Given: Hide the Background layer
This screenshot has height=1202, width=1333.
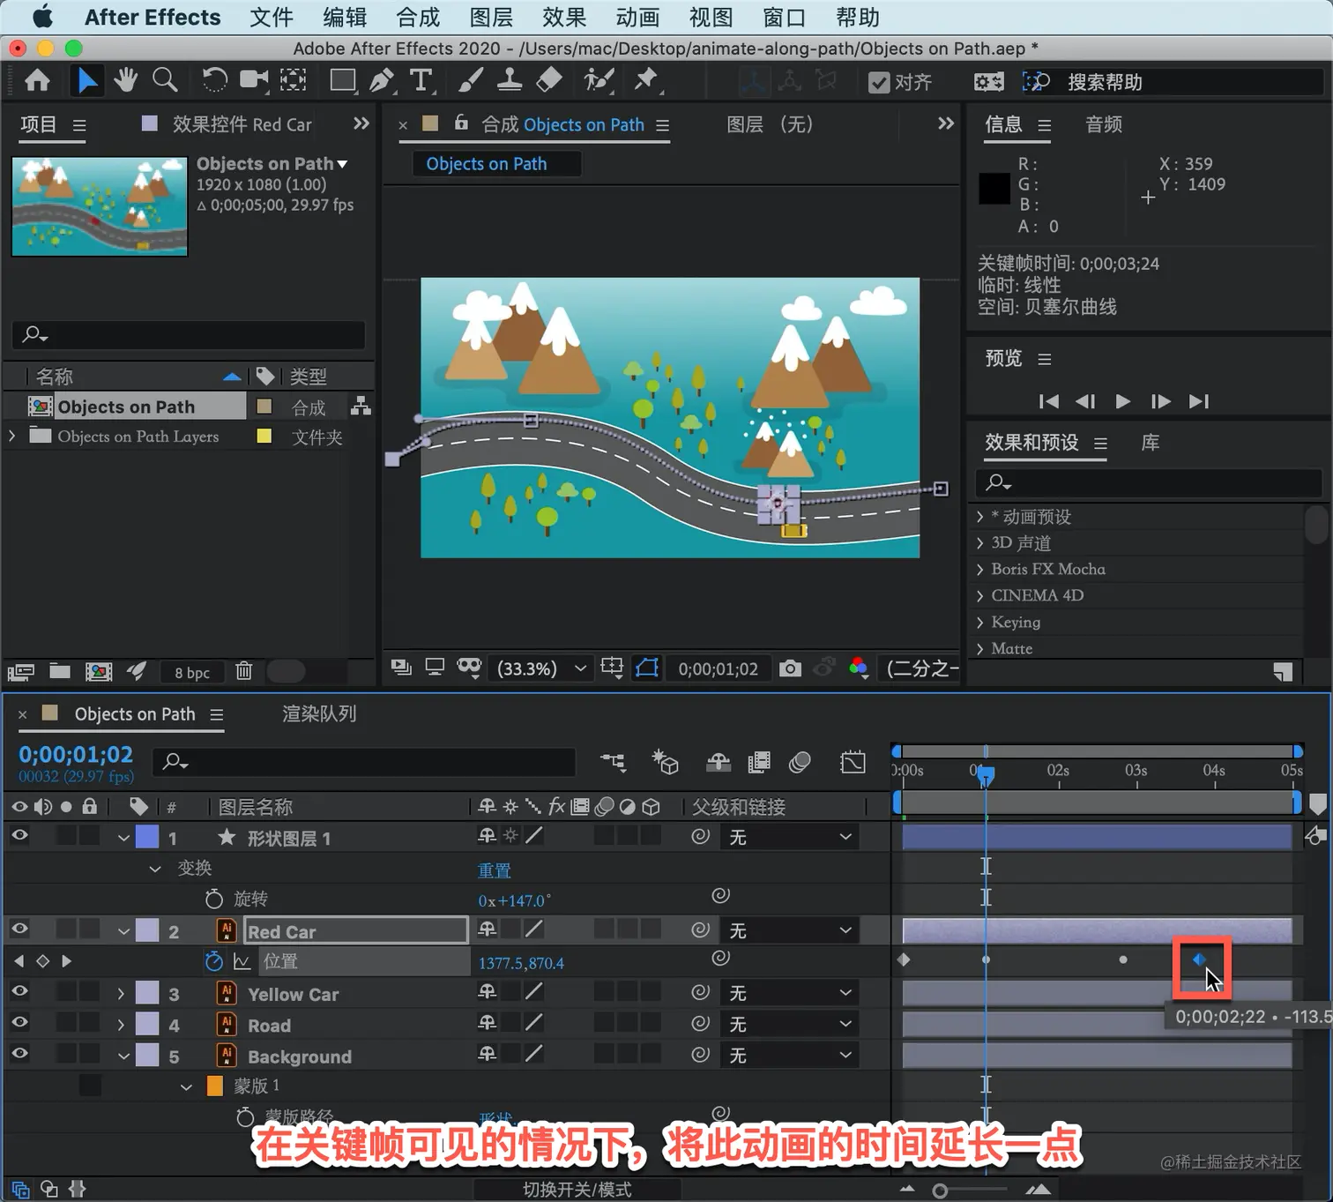Looking at the screenshot, I should pyautogui.click(x=19, y=1054).
